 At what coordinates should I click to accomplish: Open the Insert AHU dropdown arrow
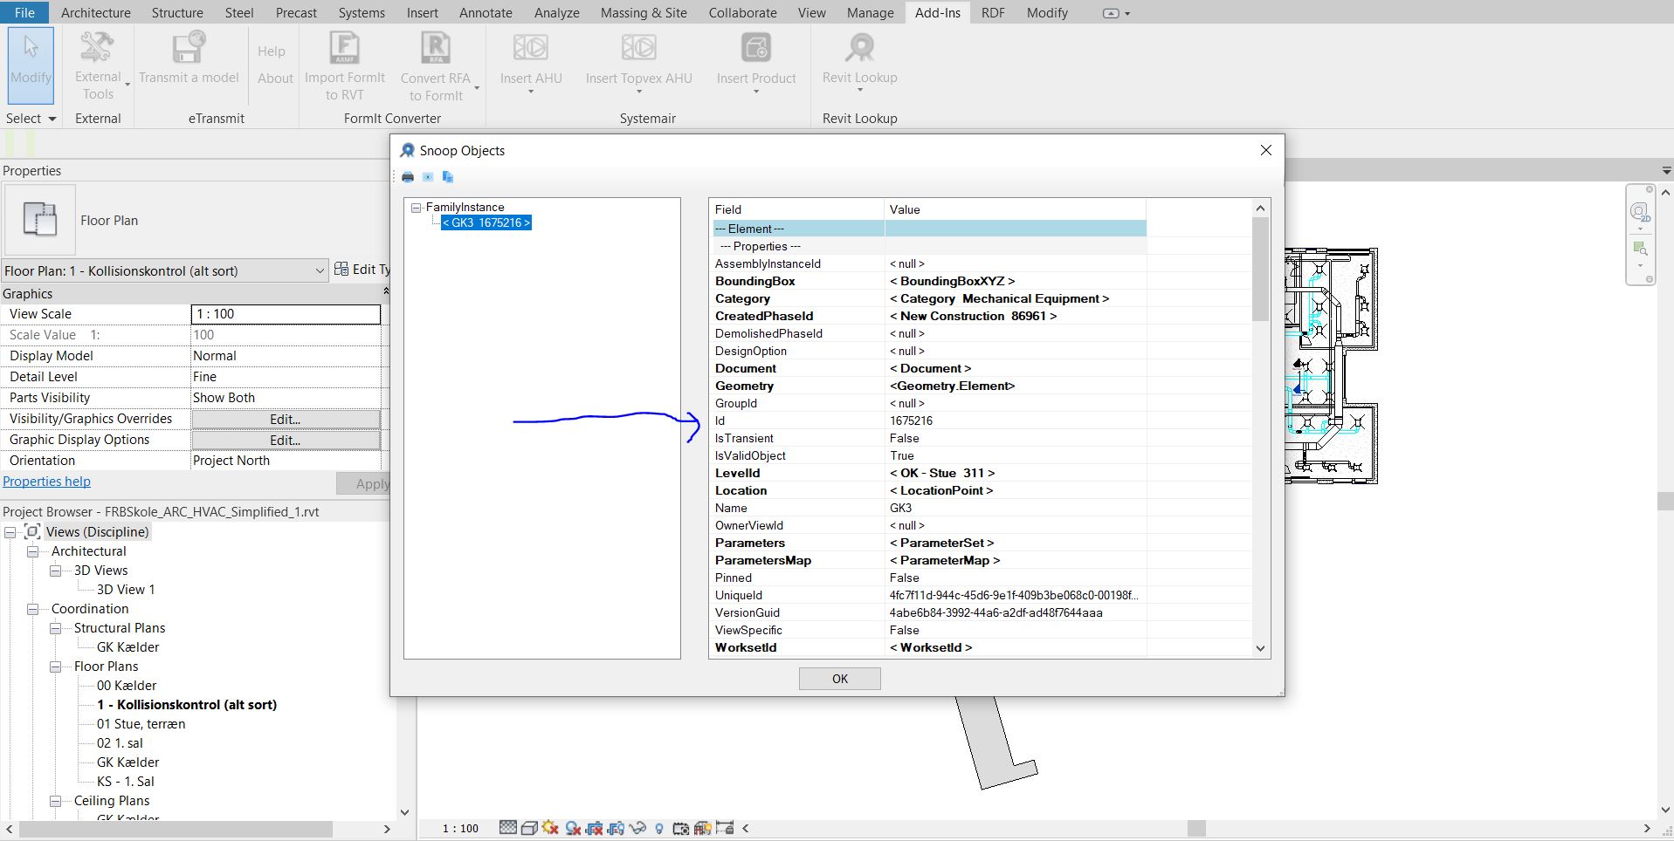point(531,91)
